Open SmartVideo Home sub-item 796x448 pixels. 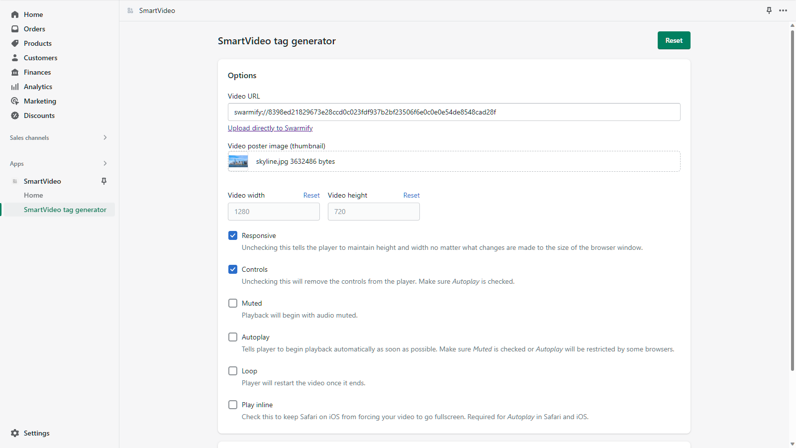click(33, 195)
